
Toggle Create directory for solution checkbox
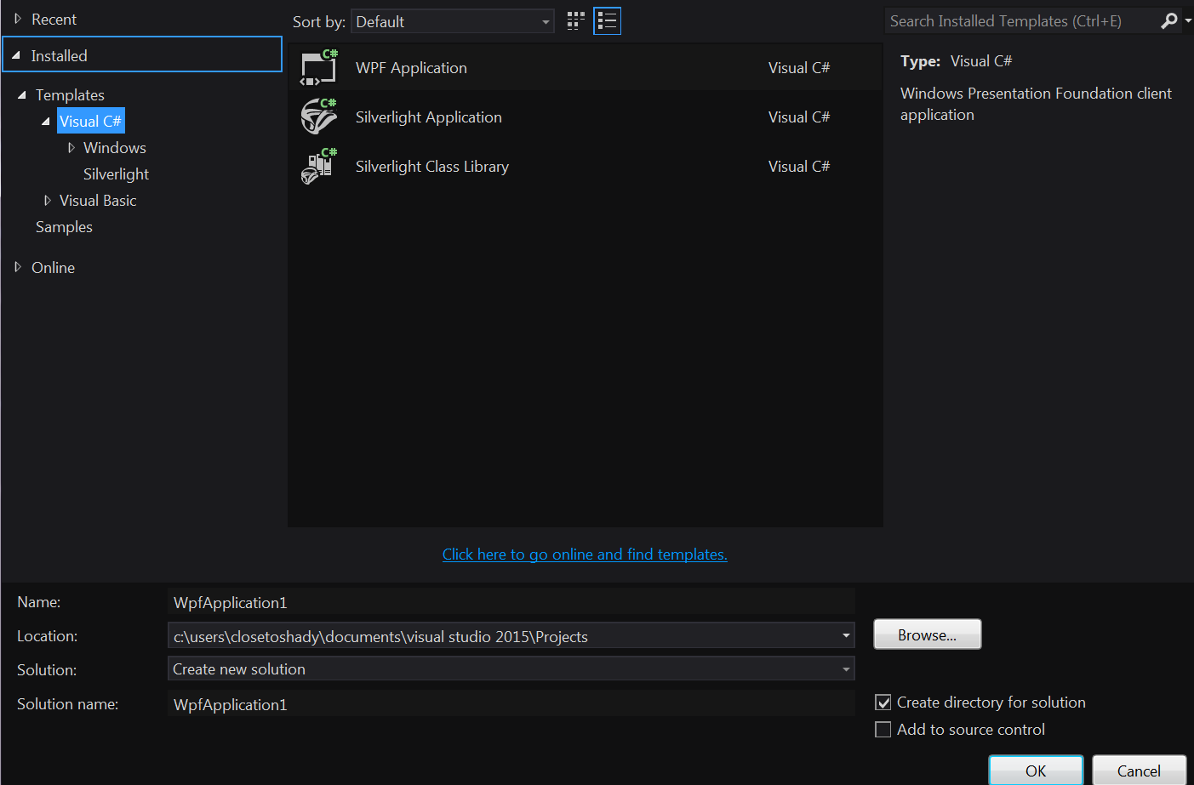point(883,703)
